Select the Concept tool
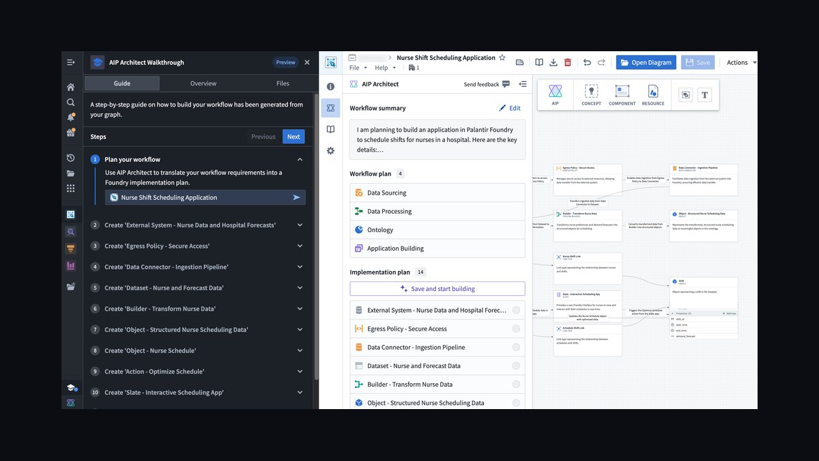This screenshot has width=819, height=461. click(591, 94)
